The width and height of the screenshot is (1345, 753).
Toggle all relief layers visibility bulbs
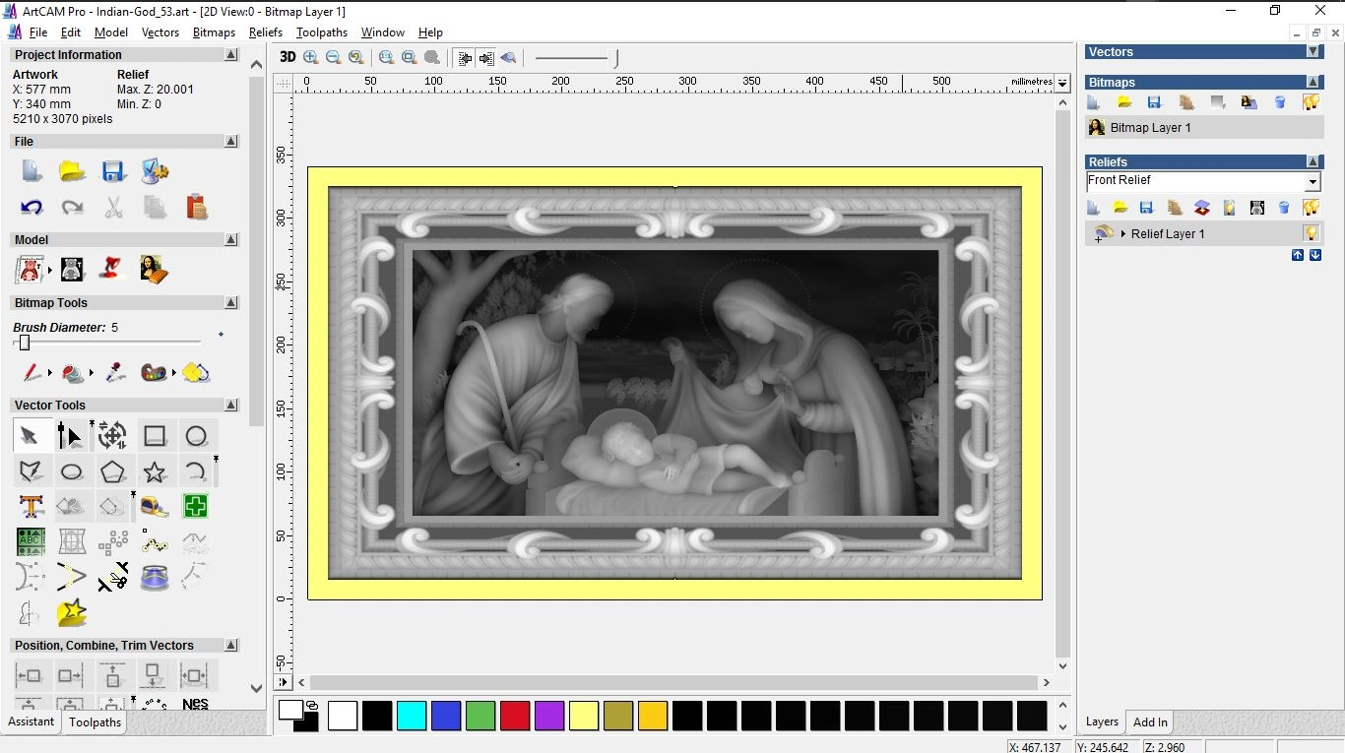(1311, 208)
